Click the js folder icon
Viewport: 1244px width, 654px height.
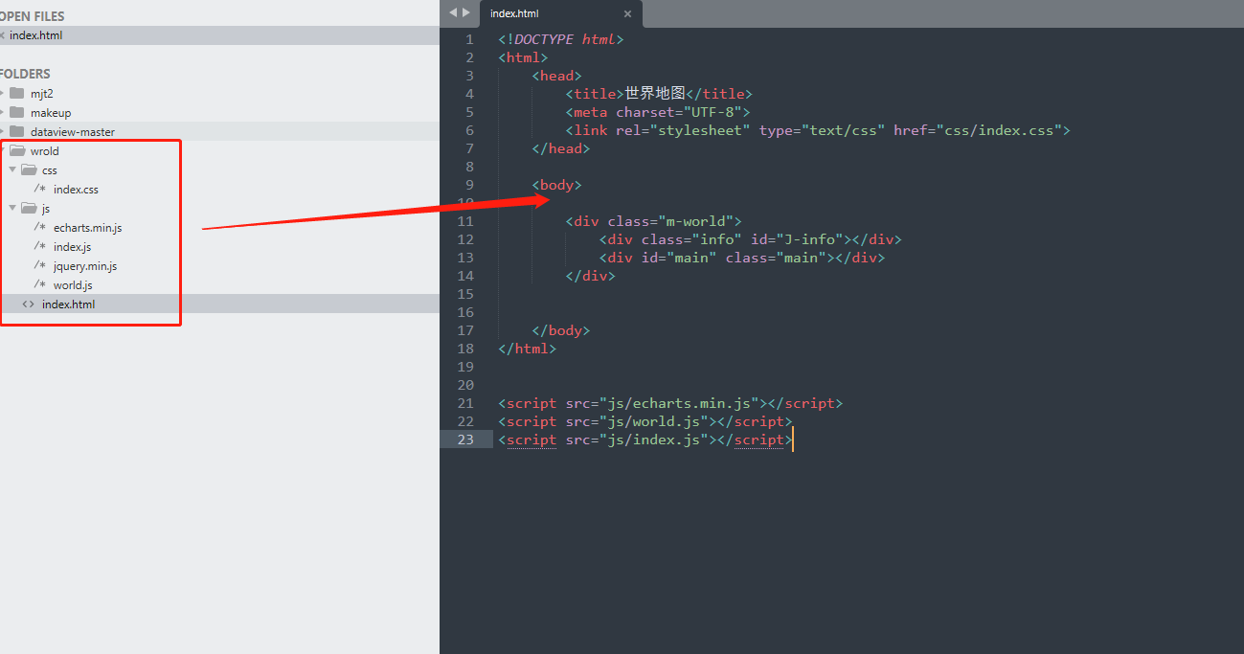pyautogui.click(x=29, y=208)
